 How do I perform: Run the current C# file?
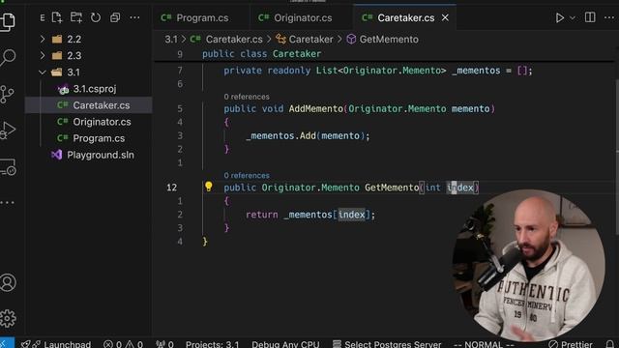coord(559,17)
